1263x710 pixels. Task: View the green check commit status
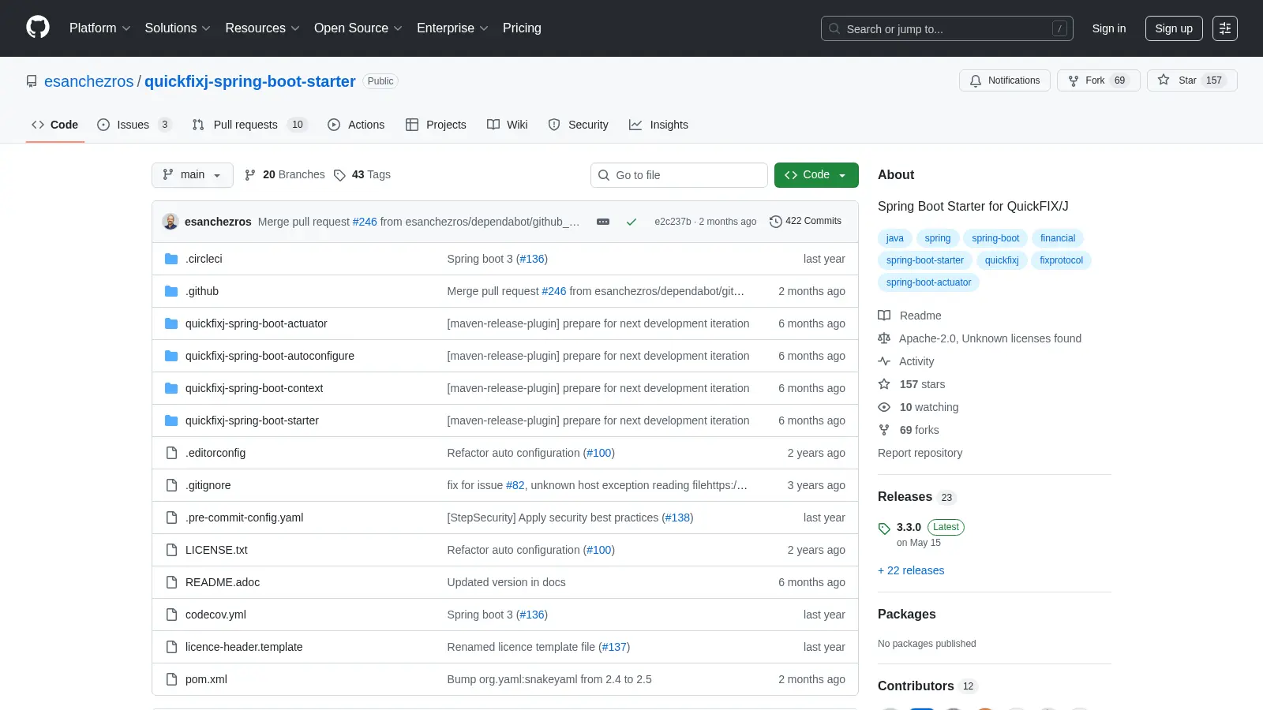[631, 222]
